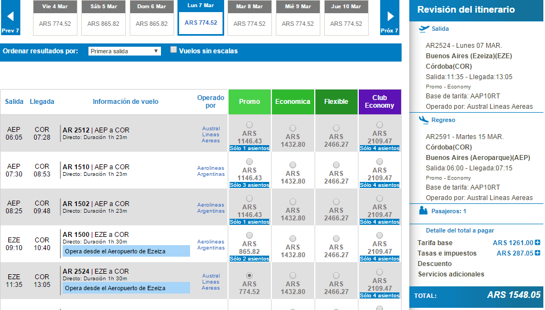This screenshot has height=310, width=545.
Task: Select Economica fare for flight AR 1510
Action: [x=293, y=165]
